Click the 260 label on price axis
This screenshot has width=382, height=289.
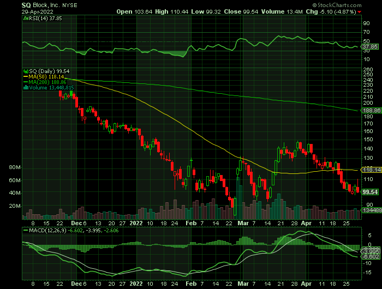[x=368, y=70]
